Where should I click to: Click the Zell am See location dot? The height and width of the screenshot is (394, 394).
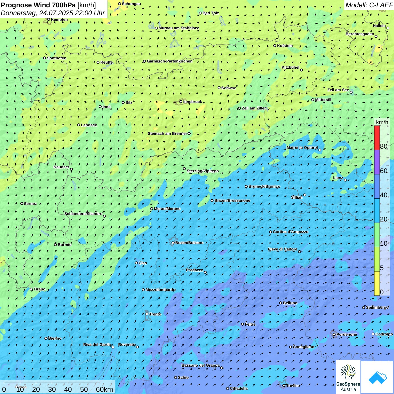click(351, 92)
